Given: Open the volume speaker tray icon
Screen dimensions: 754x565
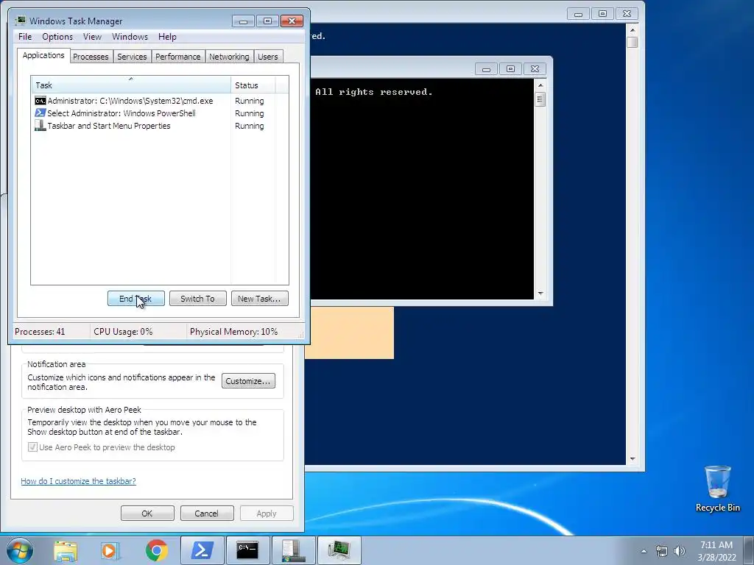Looking at the screenshot, I should click(x=679, y=551).
